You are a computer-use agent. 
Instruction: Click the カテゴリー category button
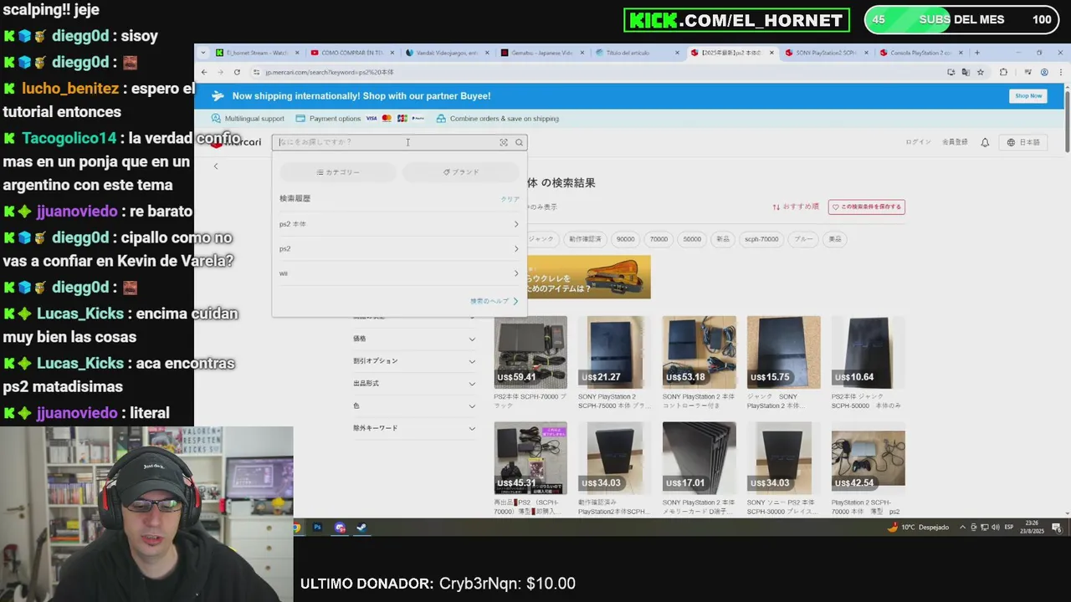[338, 172]
